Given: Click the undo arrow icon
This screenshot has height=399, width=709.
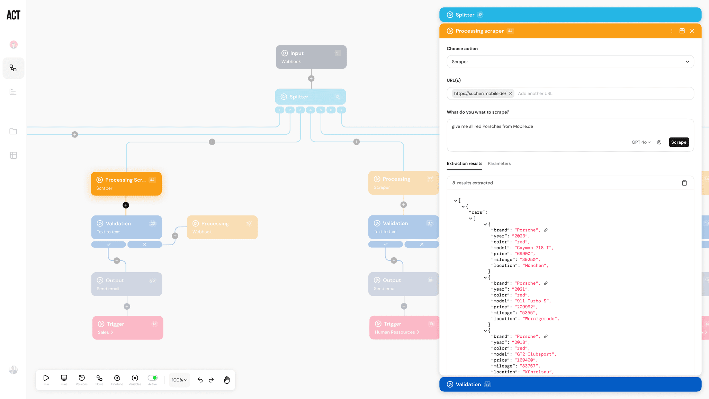Looking at the screenshot, I should (x=200, y=380).
